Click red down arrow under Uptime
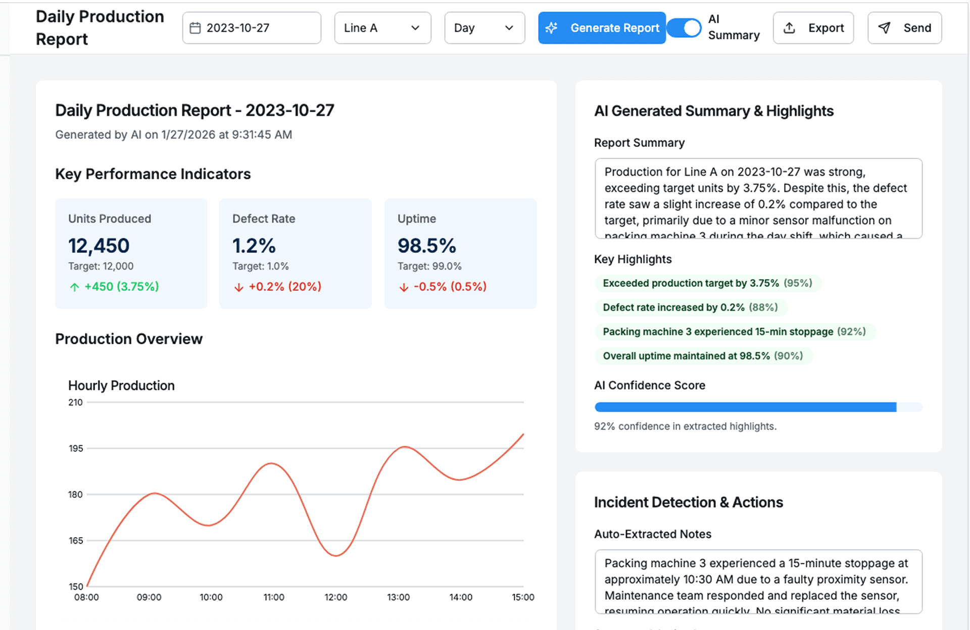Viewport: 970px width, 630px height. pos(404,287)
